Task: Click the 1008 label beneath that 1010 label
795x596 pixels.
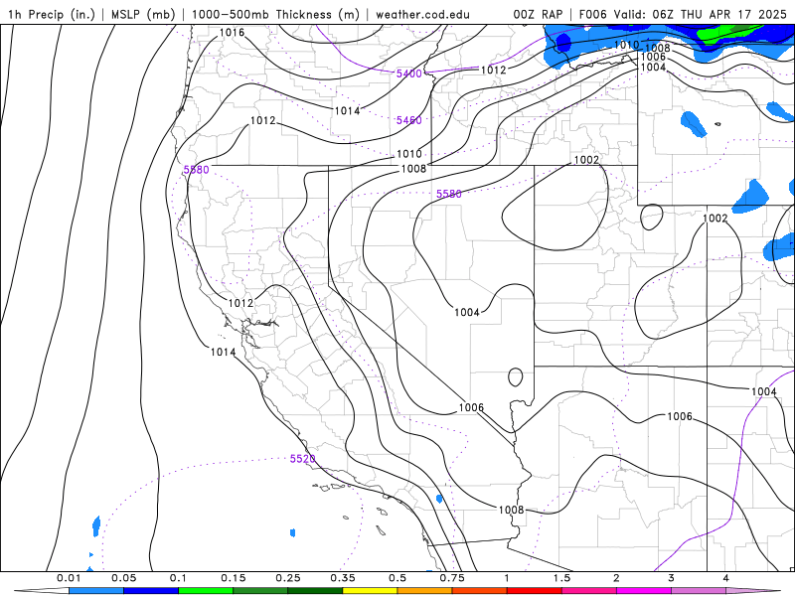Action: point(413,169)
